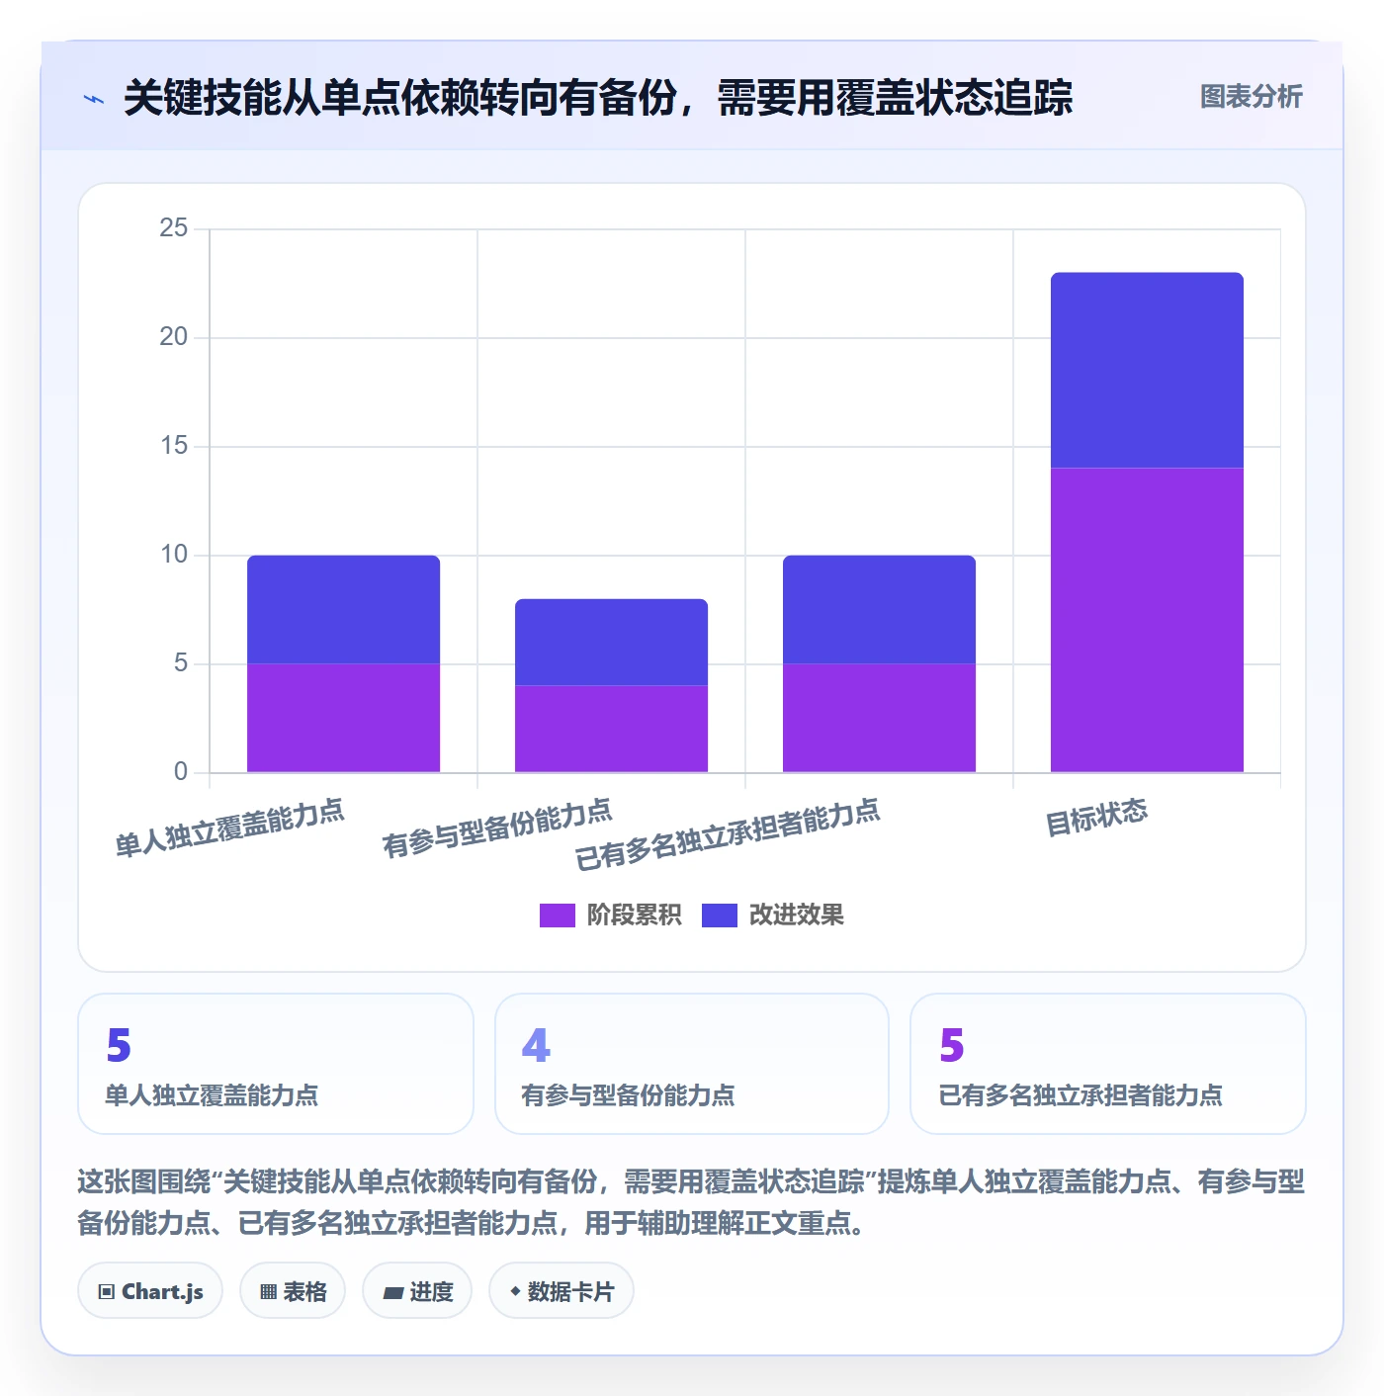Click the lightning bolt icon beside the title
1384x1396 pixels.
94,99
